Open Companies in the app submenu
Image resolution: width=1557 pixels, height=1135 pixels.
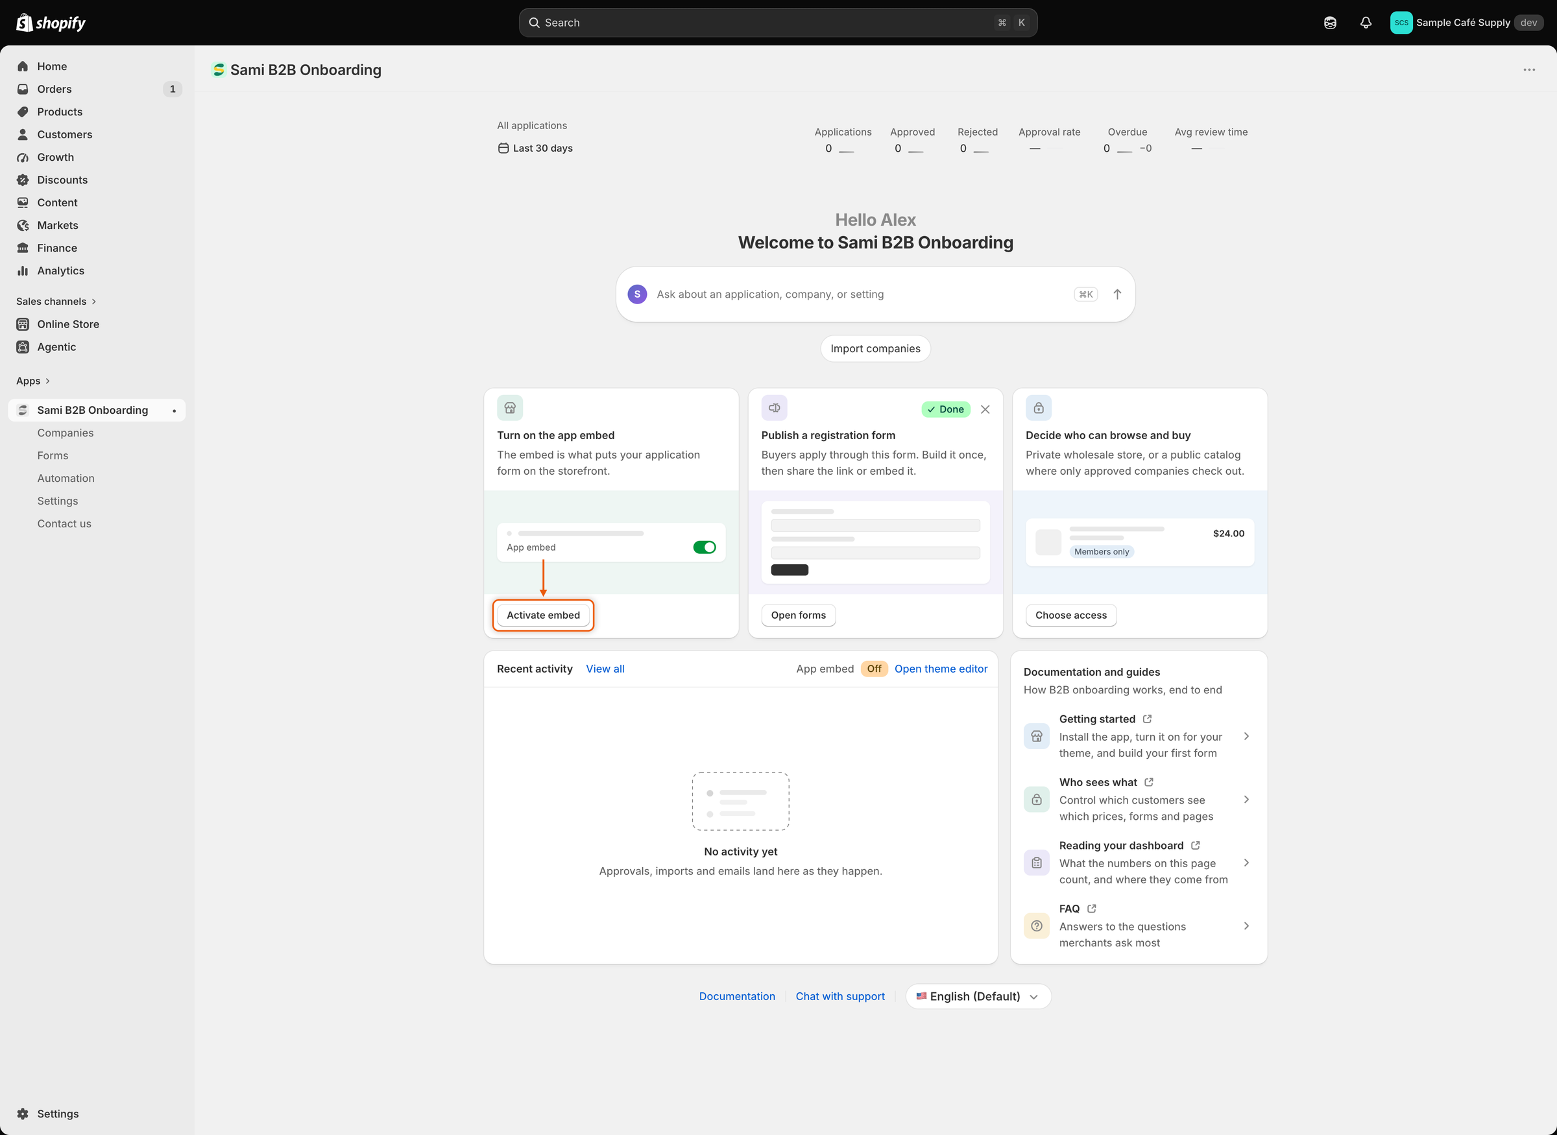tap(66, 432)
